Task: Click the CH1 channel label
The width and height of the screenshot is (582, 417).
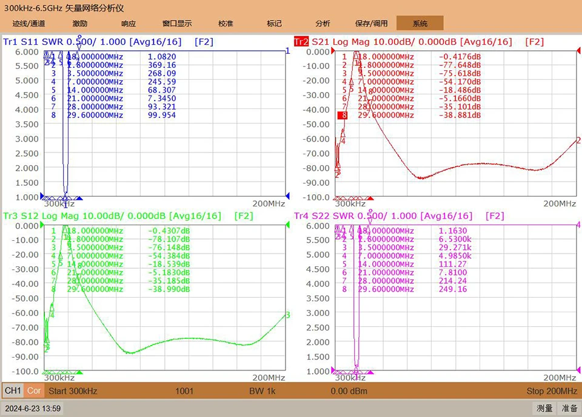Action: (x=13, y=391)
